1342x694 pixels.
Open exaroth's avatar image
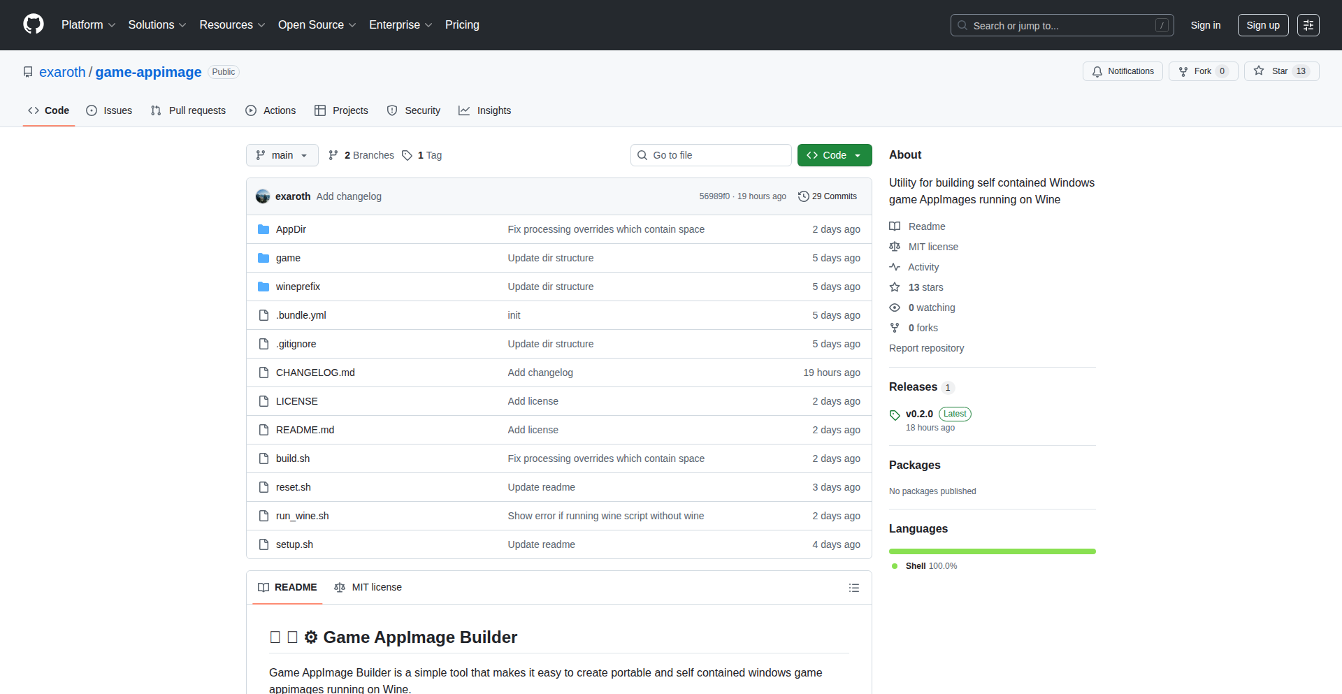coord(263,196)
